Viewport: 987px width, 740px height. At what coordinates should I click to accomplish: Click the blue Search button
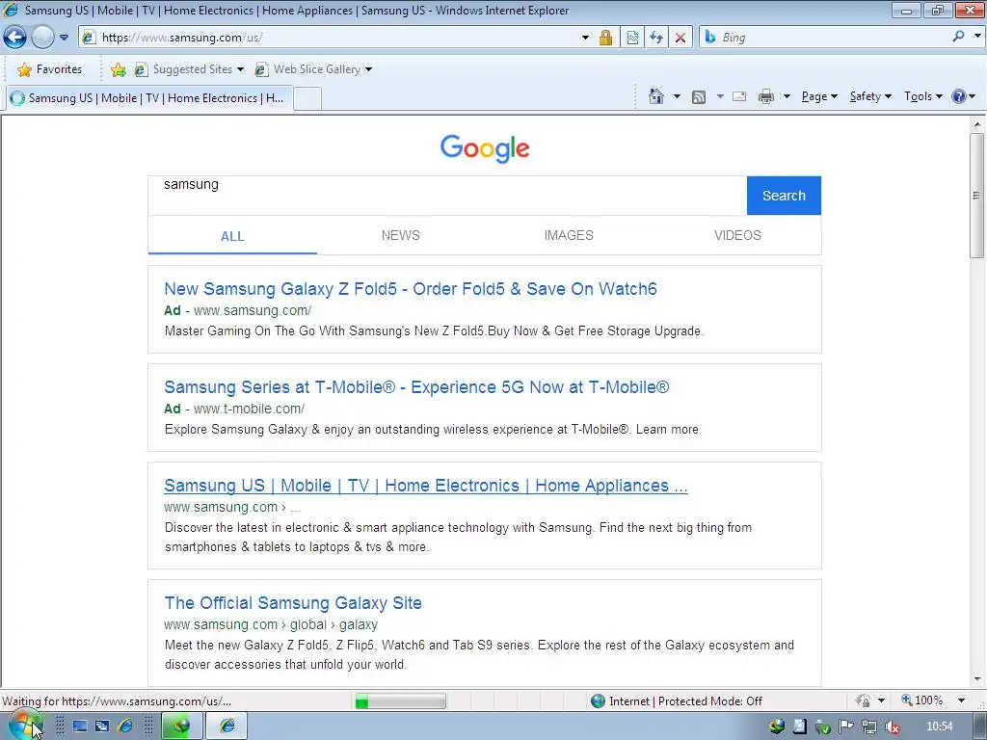[784, 196]
